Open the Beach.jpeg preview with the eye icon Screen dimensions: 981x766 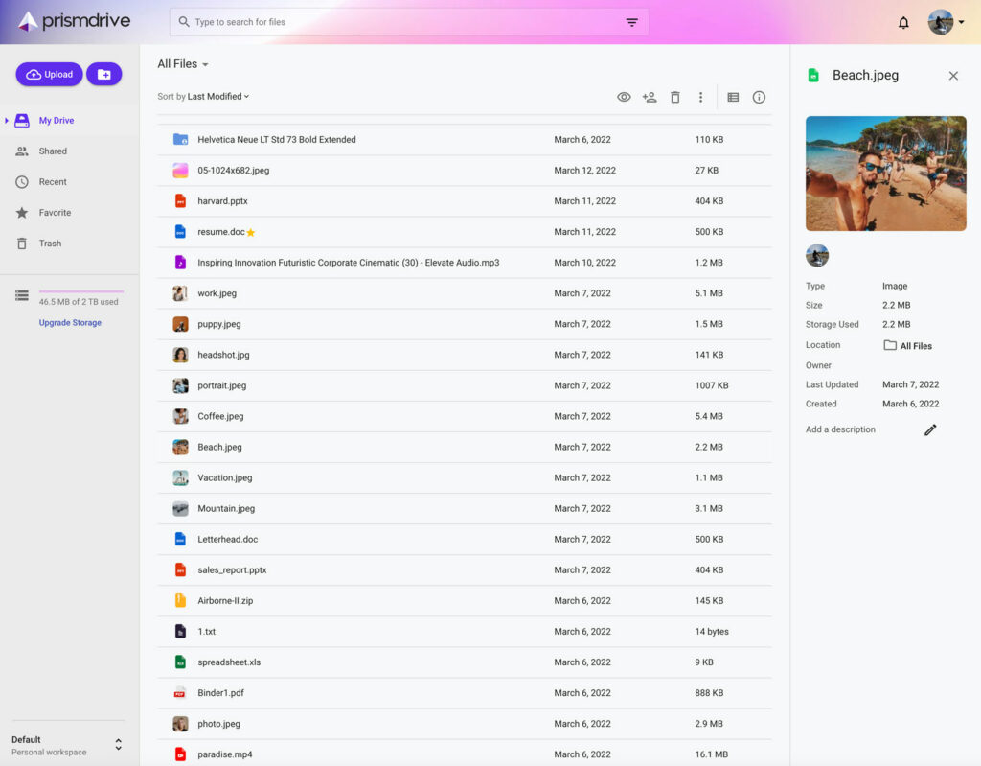tap(624, 97)
